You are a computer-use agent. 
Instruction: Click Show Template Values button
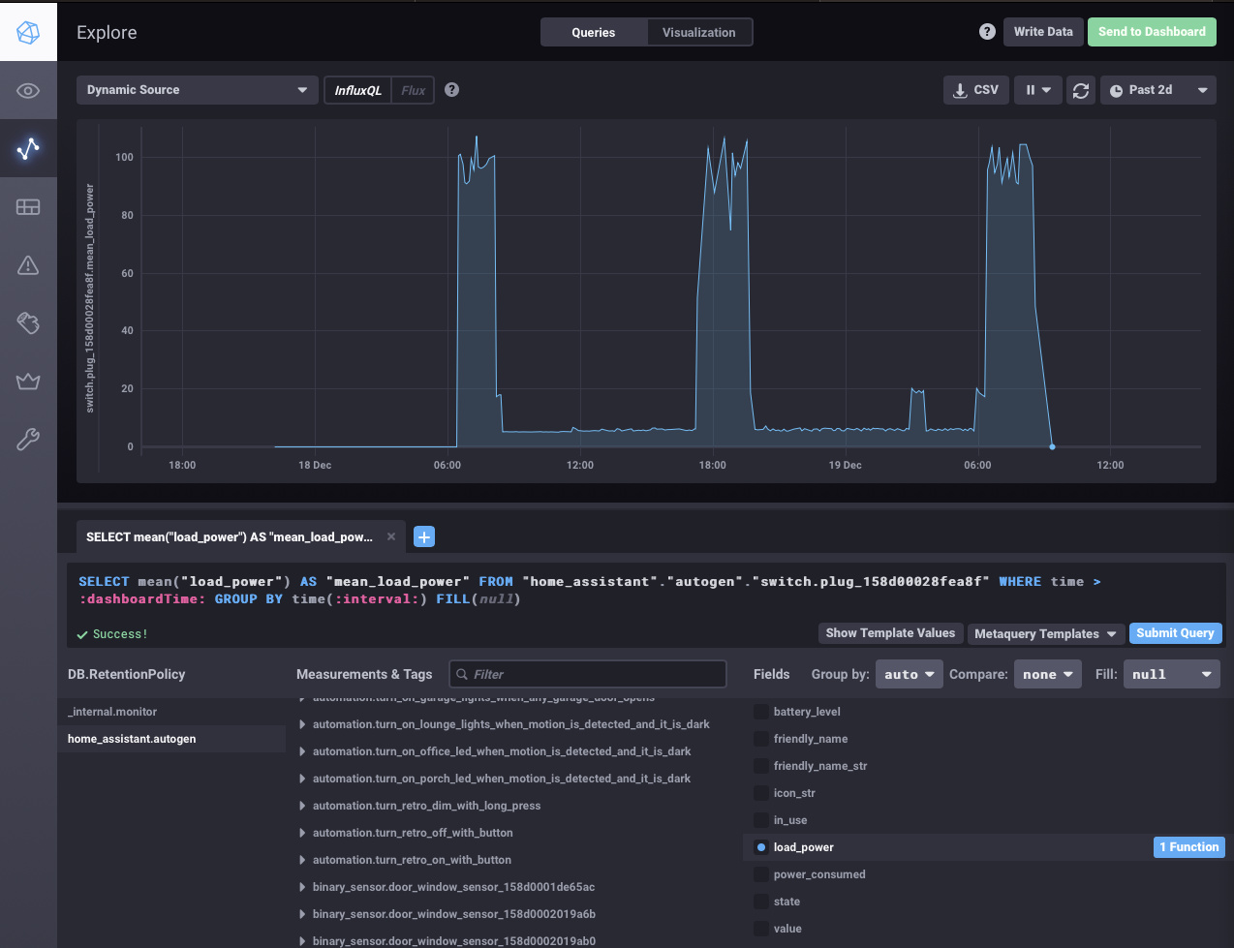point(890,633)
